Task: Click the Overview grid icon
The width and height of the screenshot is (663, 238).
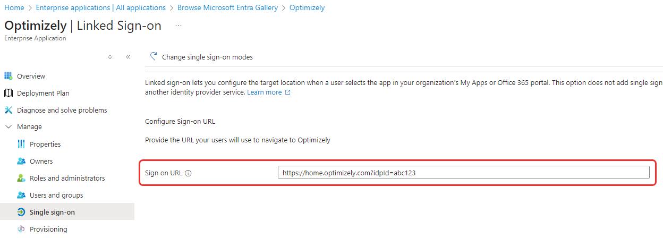Action: point(8,76)
